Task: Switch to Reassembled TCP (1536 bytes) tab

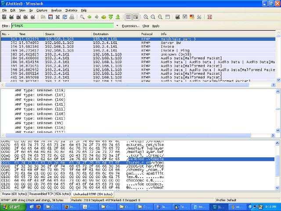Action: tap(50, 194)
